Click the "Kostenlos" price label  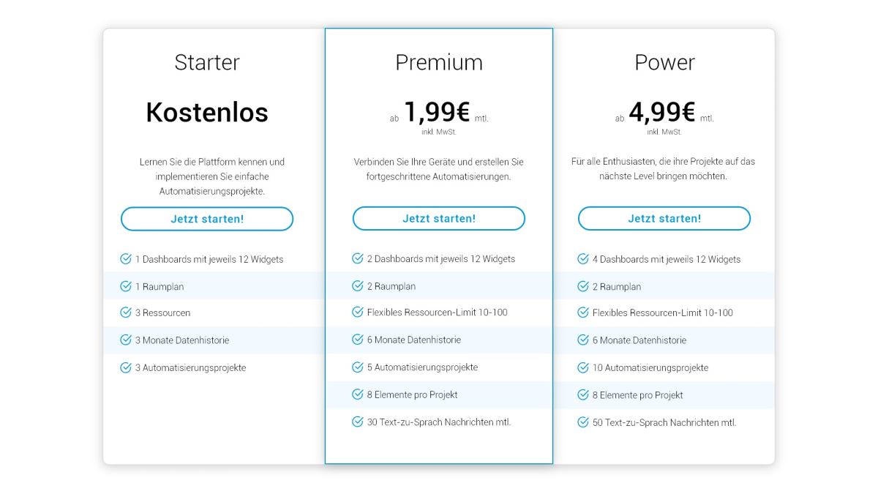pyautogui.click(x=207, y=113)
